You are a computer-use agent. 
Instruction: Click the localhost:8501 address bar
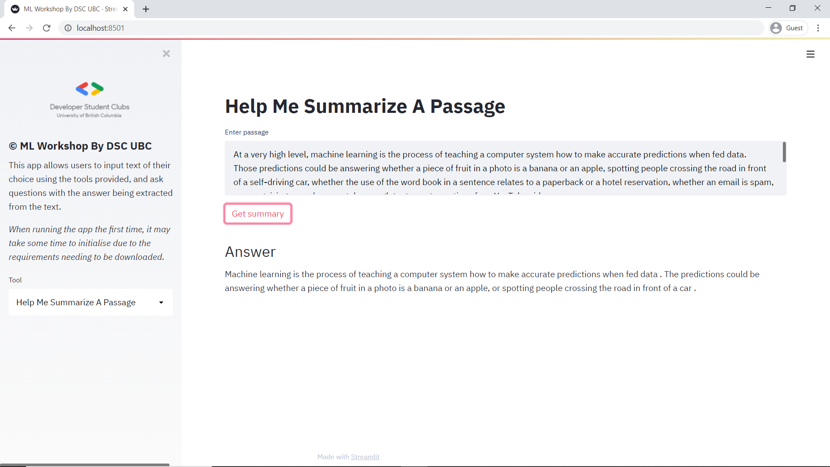coord(415,28)
